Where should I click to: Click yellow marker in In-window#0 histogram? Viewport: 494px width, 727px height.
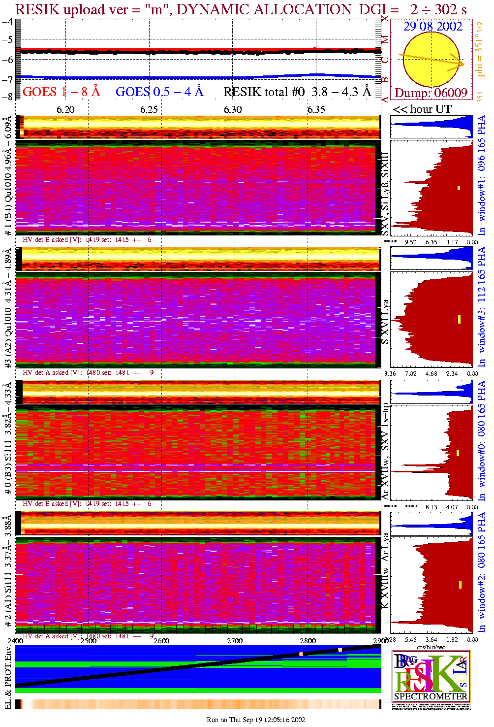(x=458, y=453)
